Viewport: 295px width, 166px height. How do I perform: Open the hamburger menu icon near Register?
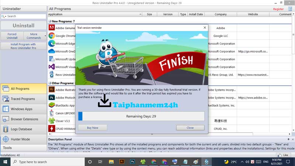[290, 9]
